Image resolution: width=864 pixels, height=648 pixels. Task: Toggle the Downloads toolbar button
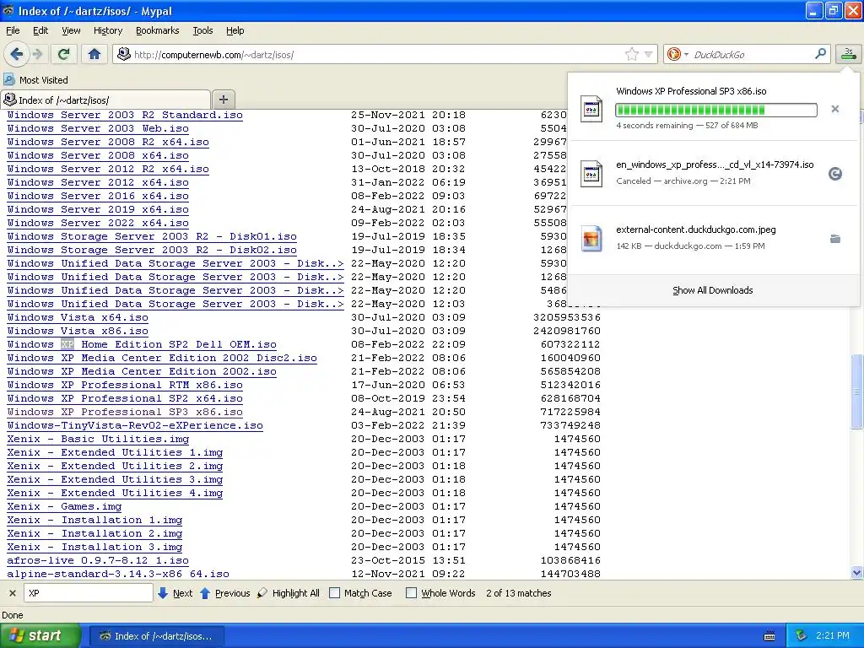pyautogui.click(x=849, y=54)
